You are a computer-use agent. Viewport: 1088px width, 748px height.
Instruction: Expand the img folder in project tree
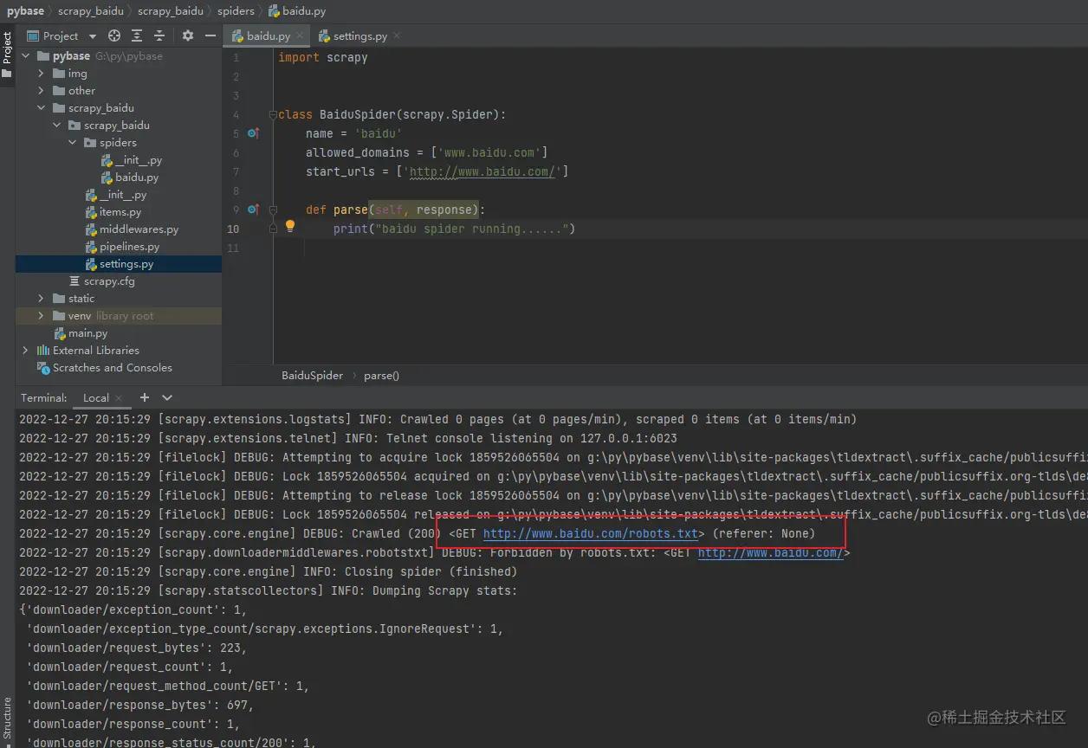pyautogui.click(x=41, y=74)
